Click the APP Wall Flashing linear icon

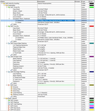(x=9, y=104)
